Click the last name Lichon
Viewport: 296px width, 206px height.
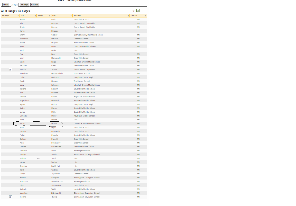tap(54, 104)
